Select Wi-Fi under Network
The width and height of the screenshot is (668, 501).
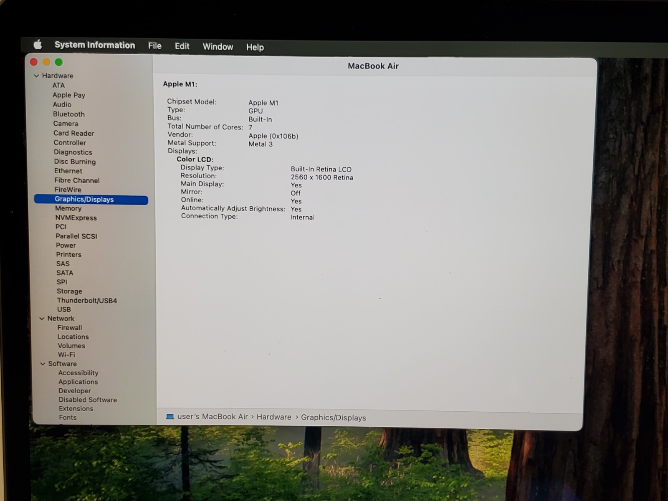(x=66, y=355)
